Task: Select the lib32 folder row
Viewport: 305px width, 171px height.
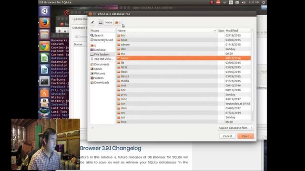Action: click(183, 67)
